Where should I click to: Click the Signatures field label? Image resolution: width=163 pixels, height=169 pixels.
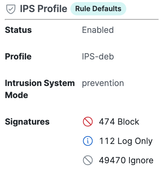[x=27, y=122]
